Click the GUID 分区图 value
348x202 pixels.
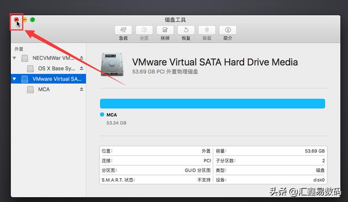click(x=197, y=171)
